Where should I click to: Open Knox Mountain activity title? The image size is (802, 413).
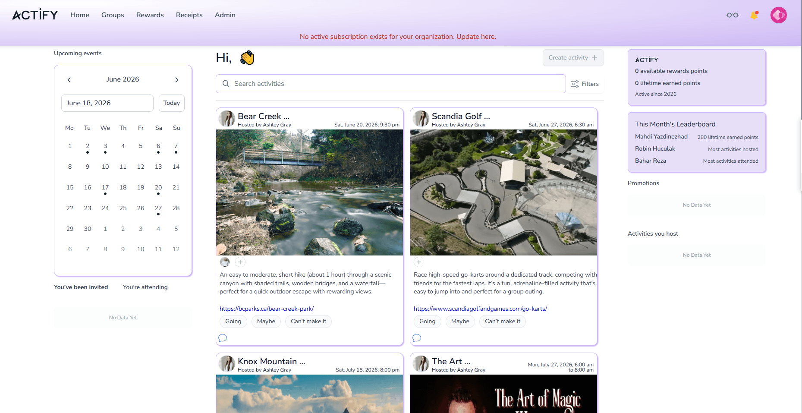[271, 361]
